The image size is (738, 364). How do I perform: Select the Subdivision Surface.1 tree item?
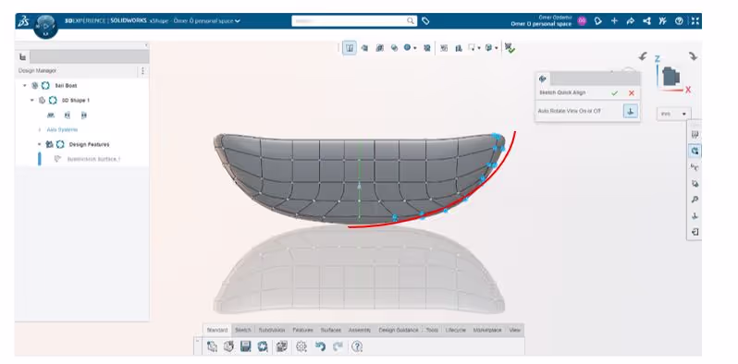(x=93, y=159)
